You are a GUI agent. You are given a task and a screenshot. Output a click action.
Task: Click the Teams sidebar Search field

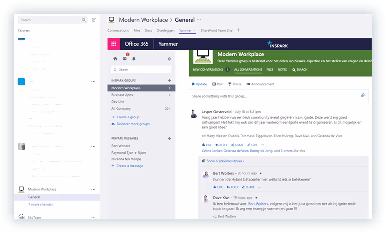[x=52, y=20]
